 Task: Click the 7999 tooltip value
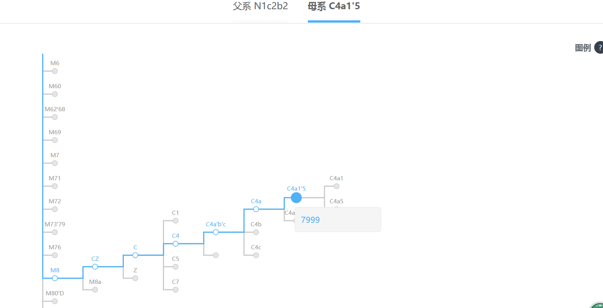pyautogui.click(x=310, y=220)
